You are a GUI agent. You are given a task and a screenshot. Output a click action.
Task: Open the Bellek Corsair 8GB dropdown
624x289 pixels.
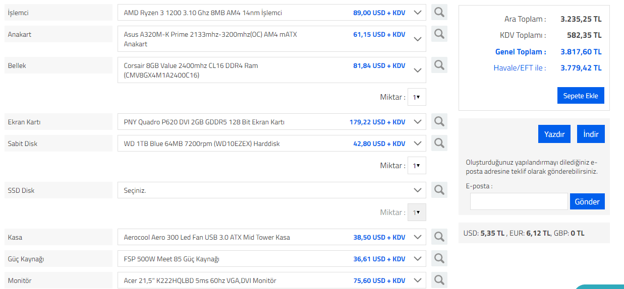point(272,70)
